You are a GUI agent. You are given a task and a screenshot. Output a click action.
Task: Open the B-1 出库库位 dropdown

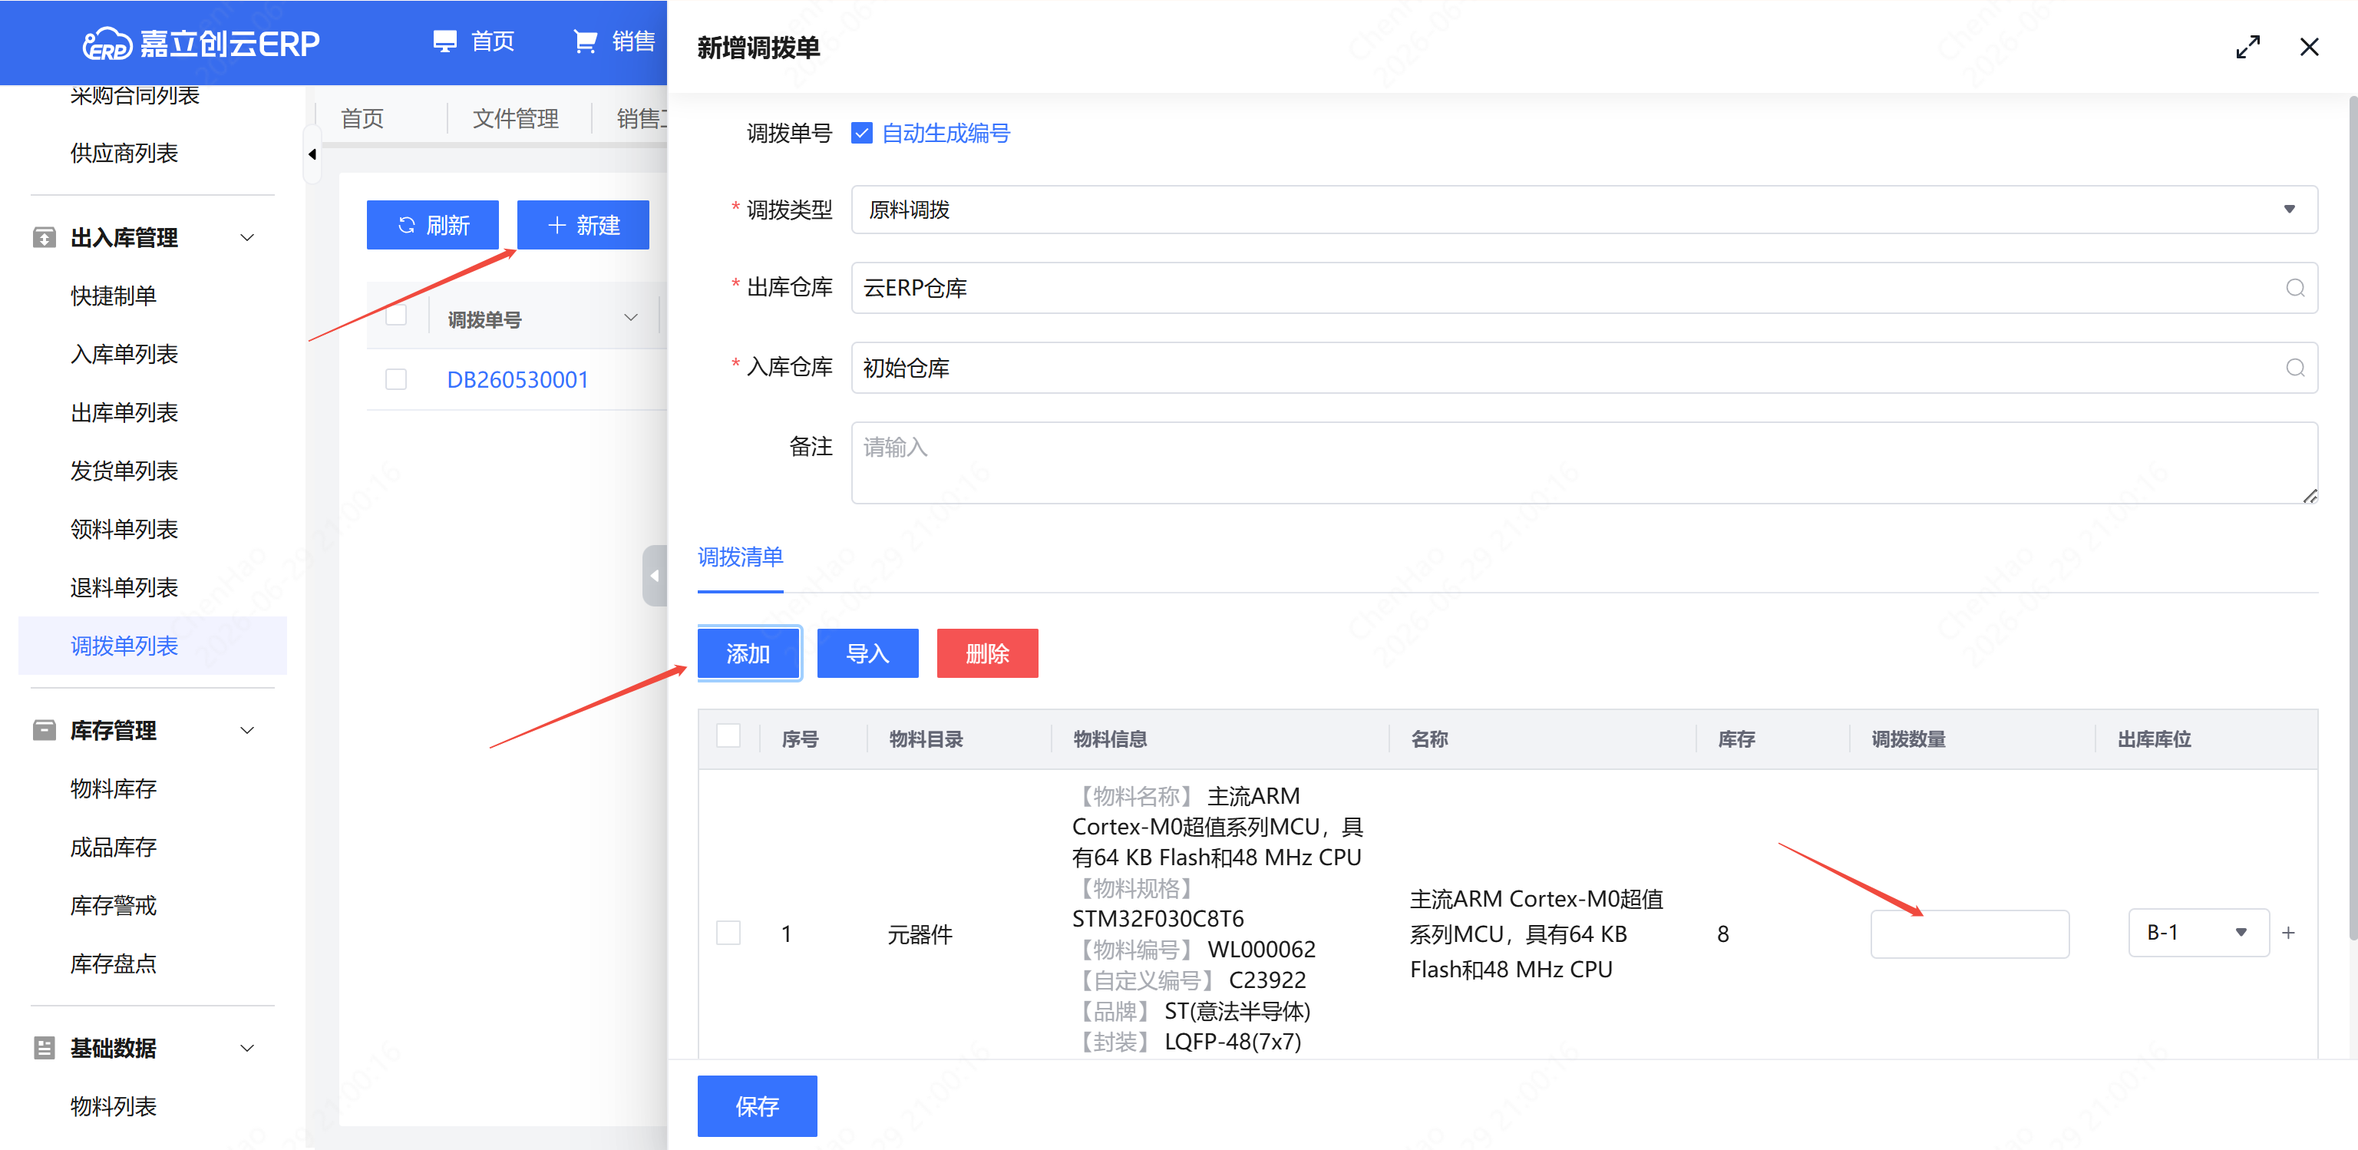(2198, 933)
